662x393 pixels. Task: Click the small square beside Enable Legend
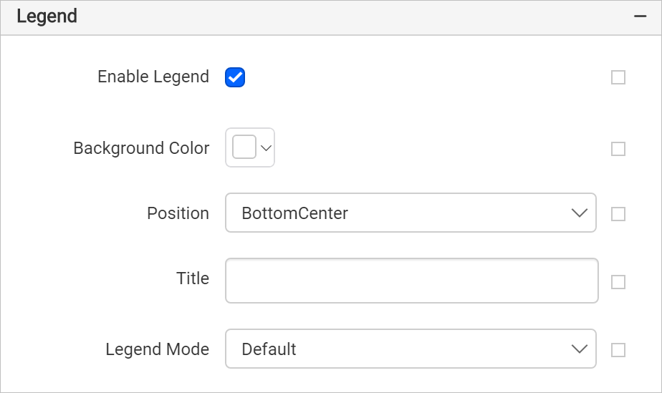[x=618, y=77]
